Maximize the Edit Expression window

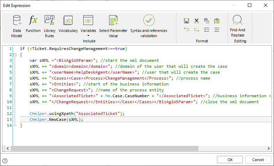[250, 6]
